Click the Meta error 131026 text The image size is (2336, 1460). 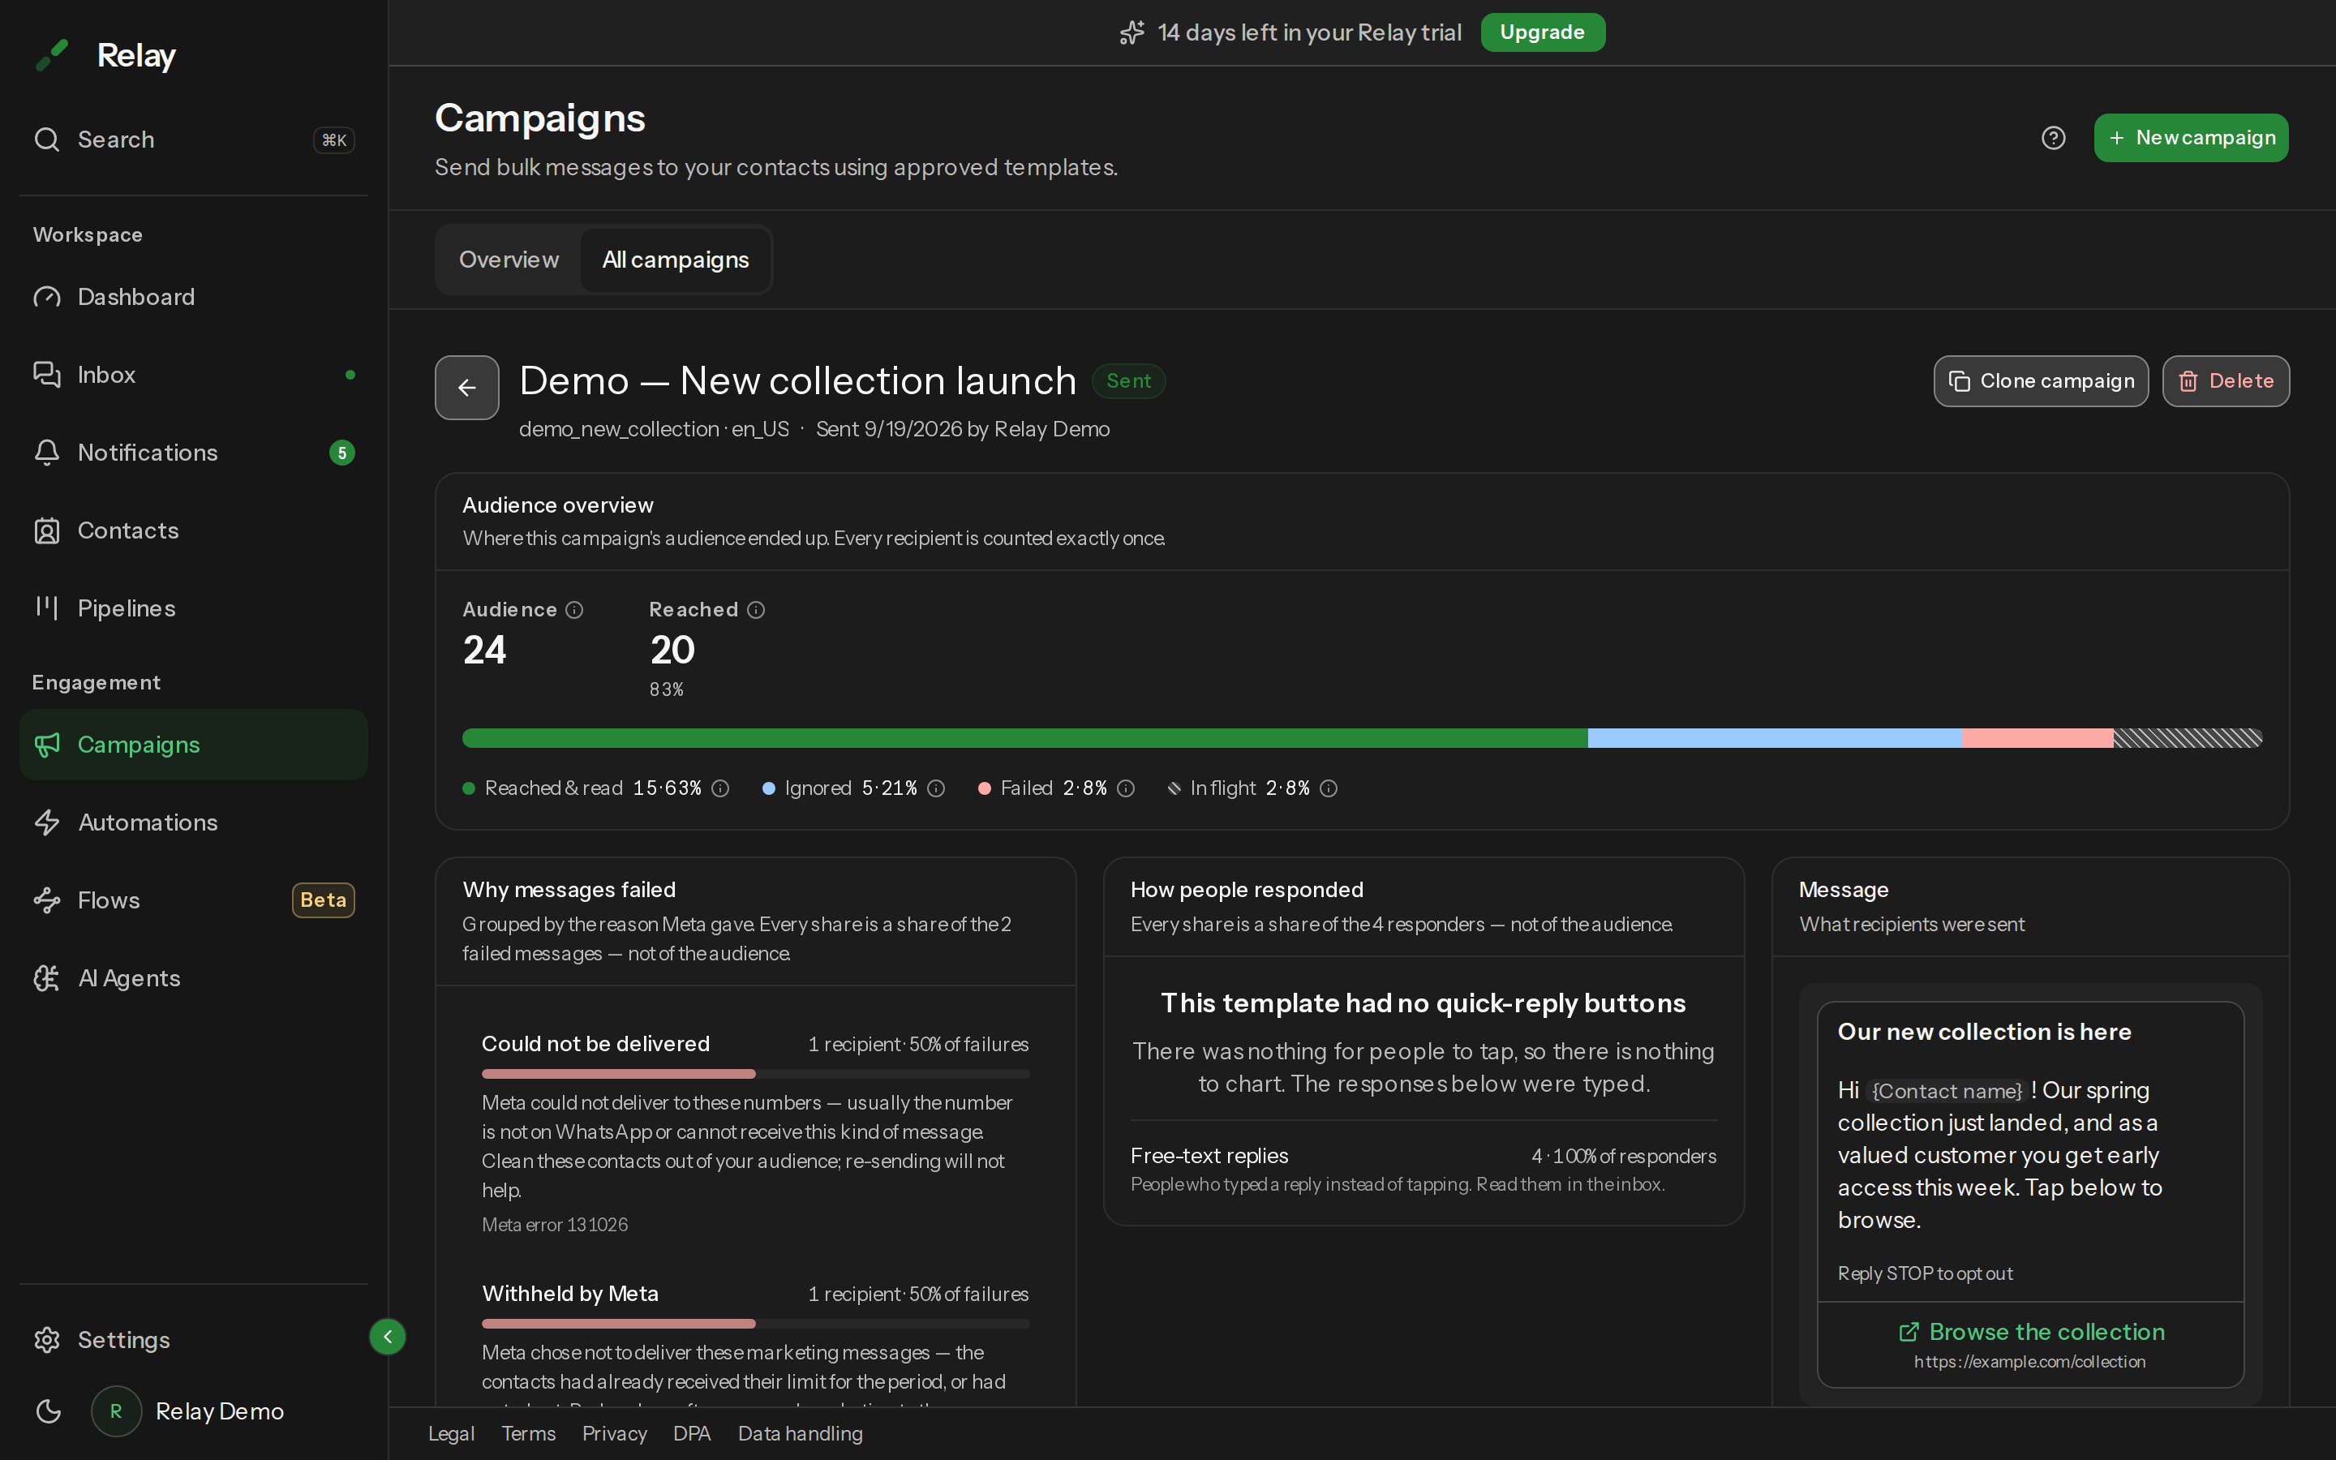(x=554, y=1225)
